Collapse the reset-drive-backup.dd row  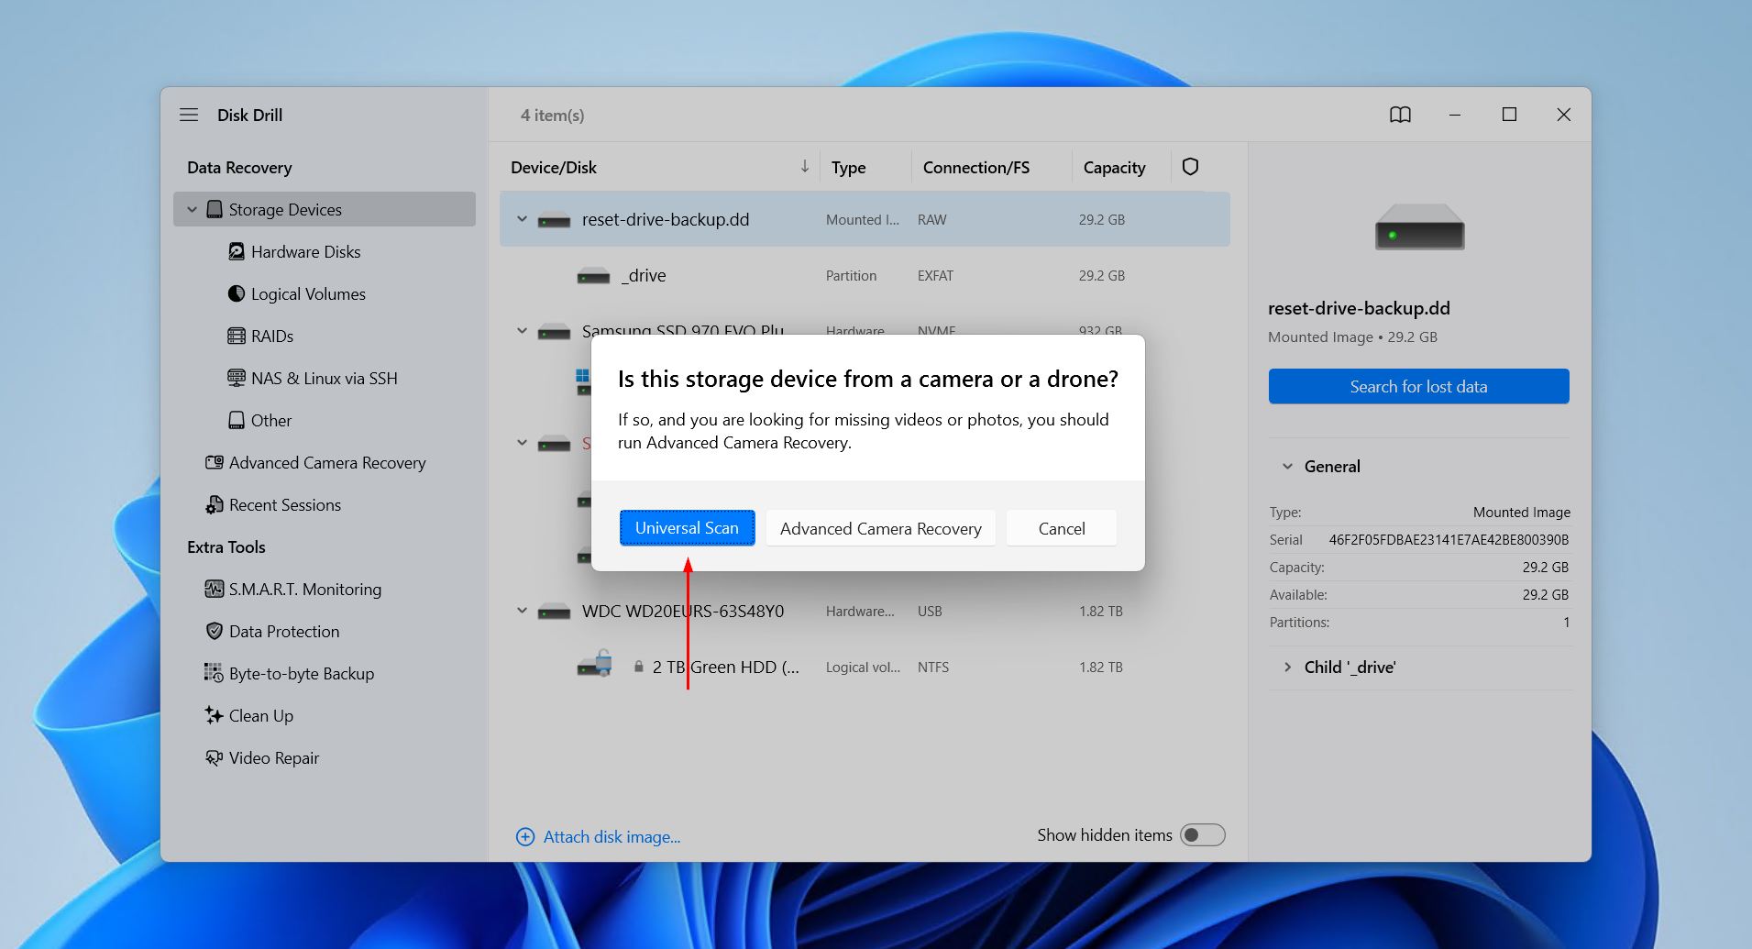point(522,219)
